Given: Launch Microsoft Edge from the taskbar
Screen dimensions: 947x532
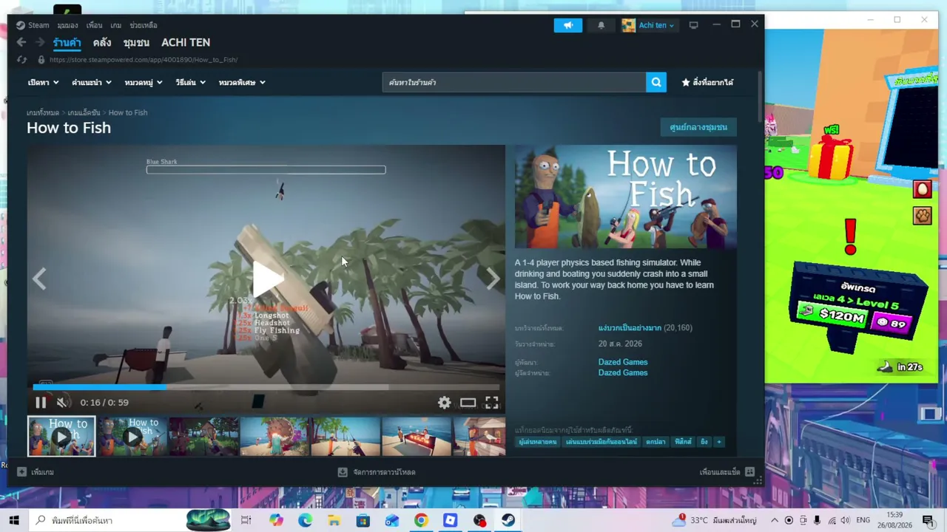Looking at the screenshot, I should (x=305, y=520).
